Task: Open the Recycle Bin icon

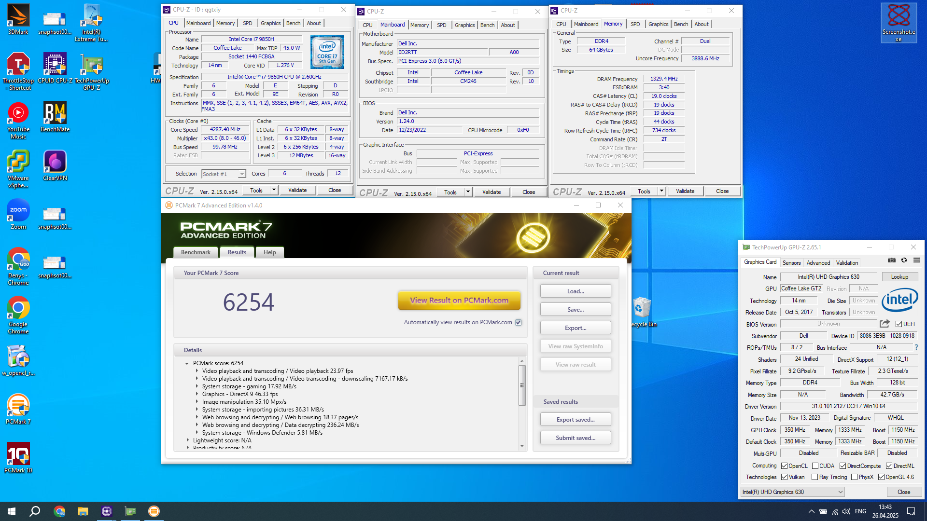Action: [x=642, y=312]
